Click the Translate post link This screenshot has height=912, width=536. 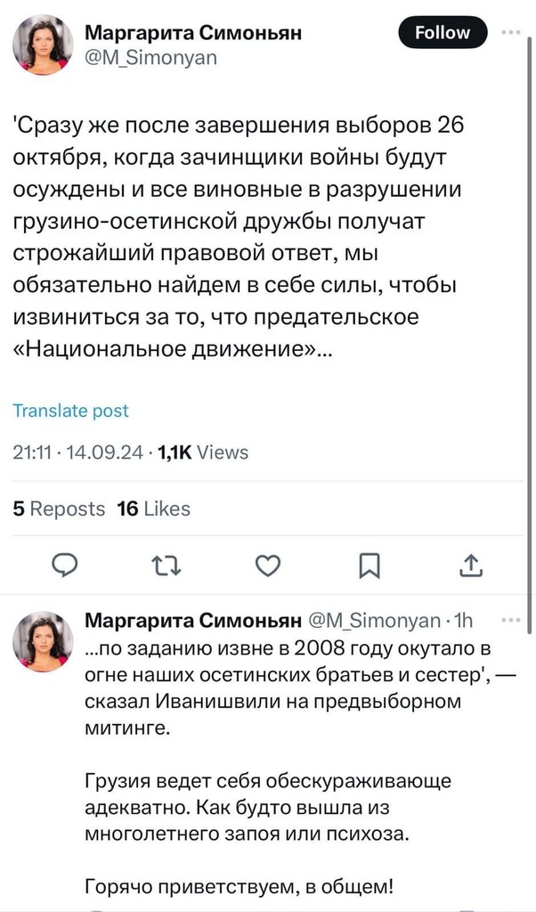(x=71, y=411)
